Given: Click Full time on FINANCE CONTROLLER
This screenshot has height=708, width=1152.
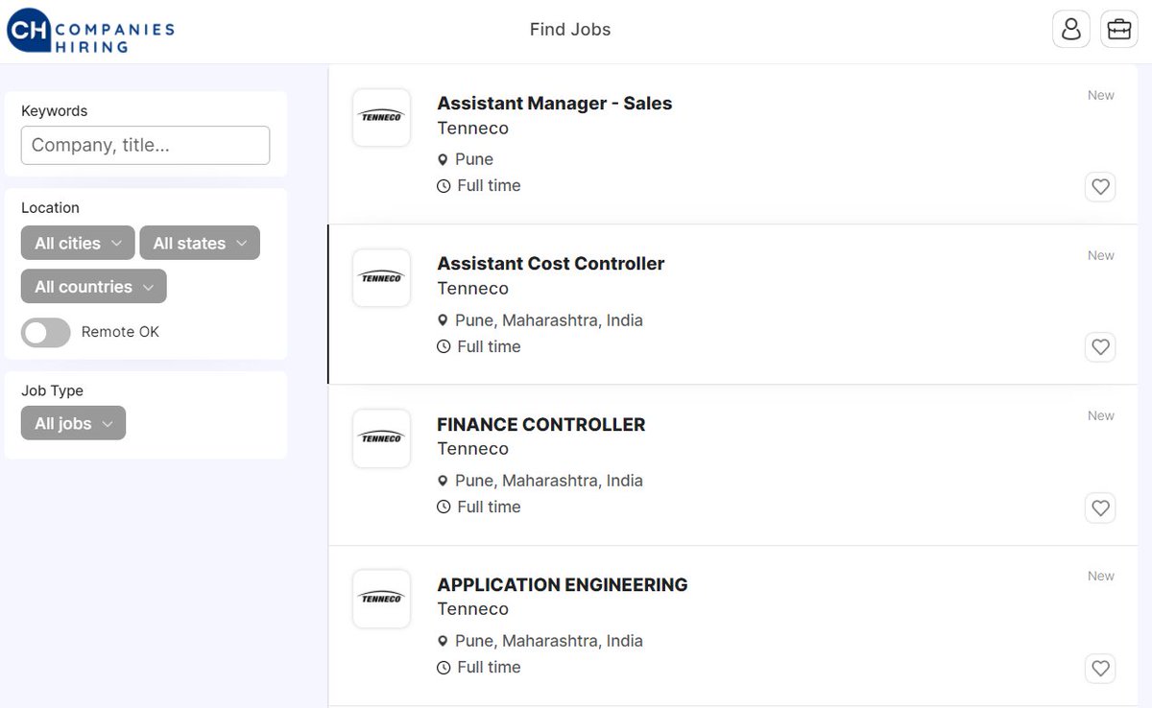Looking at the screenshot, I should [x=489, y=507].
